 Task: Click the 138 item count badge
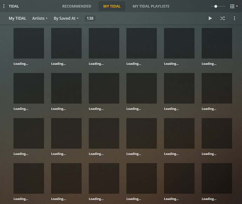pos(90,18)
